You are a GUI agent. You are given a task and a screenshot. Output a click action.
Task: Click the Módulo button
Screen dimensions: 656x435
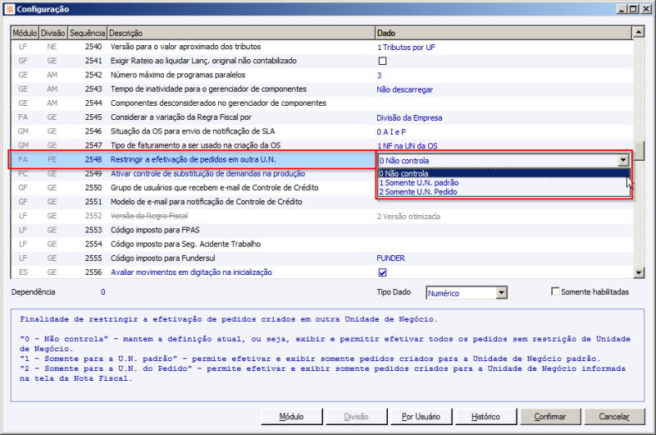(x=292, y=417)
